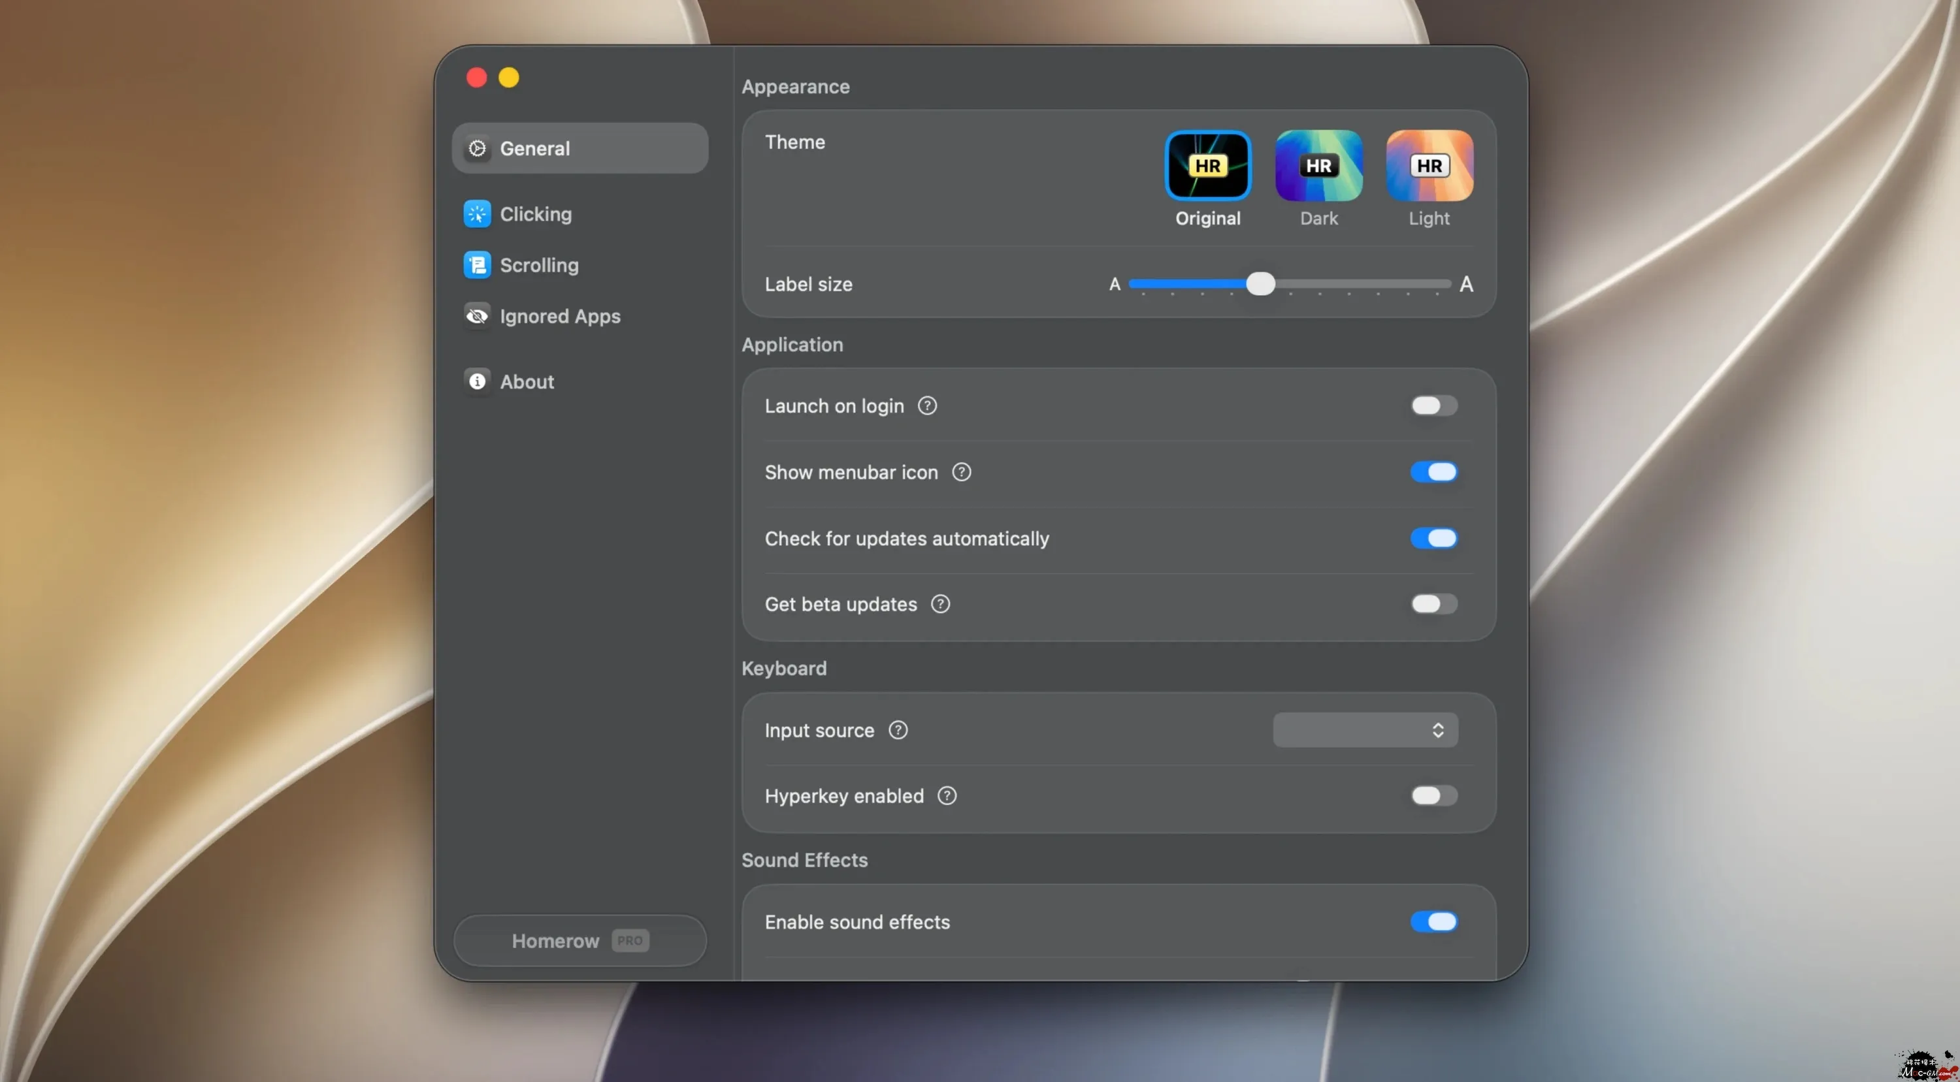The width and height of the screenshot is (1960, 1082).
Task: Click the General gear icon in sidebar
Action: click(477, 148)
